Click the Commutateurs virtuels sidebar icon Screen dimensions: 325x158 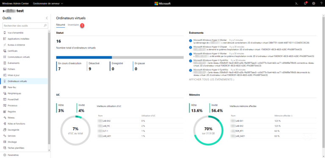pos(5,57)
